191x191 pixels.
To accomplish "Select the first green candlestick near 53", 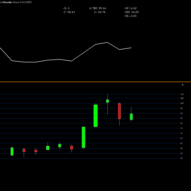I will 12,151.
